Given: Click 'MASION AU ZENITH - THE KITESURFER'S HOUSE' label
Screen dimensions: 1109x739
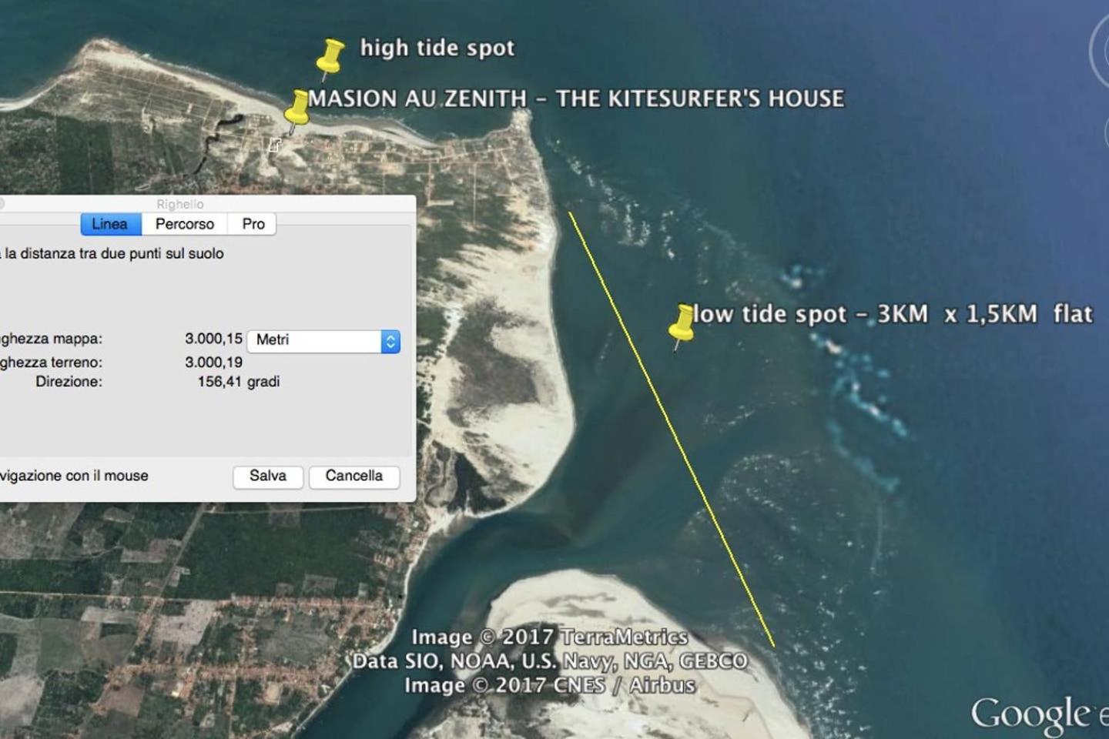Looking at the screenshot, I should tap(576, 99).
